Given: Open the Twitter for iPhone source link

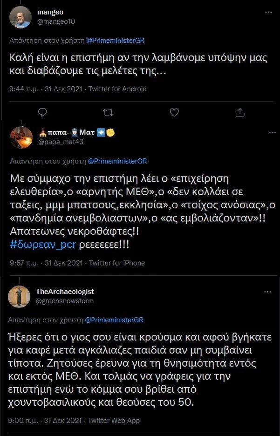Looking at the screenshot, I should pos(116,263).
